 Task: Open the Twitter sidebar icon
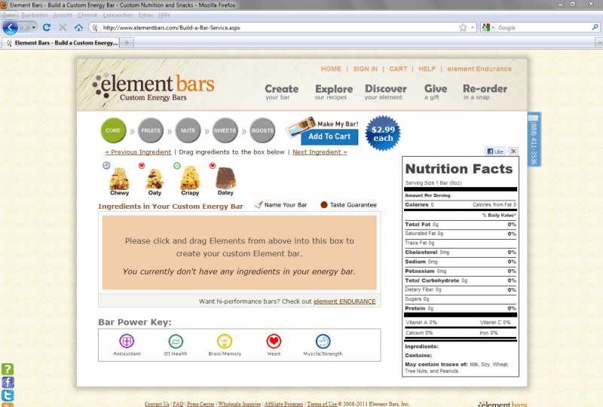coord(8,396)
